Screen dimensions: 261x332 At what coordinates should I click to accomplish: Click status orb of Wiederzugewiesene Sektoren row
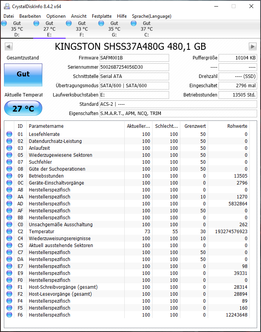[x=9, y=155]
